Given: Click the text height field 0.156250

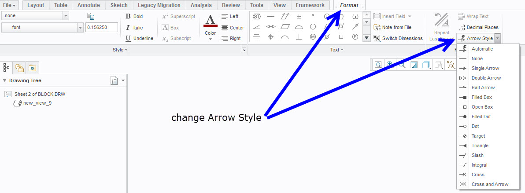Looking at the screenshot, I should [102, 27].
